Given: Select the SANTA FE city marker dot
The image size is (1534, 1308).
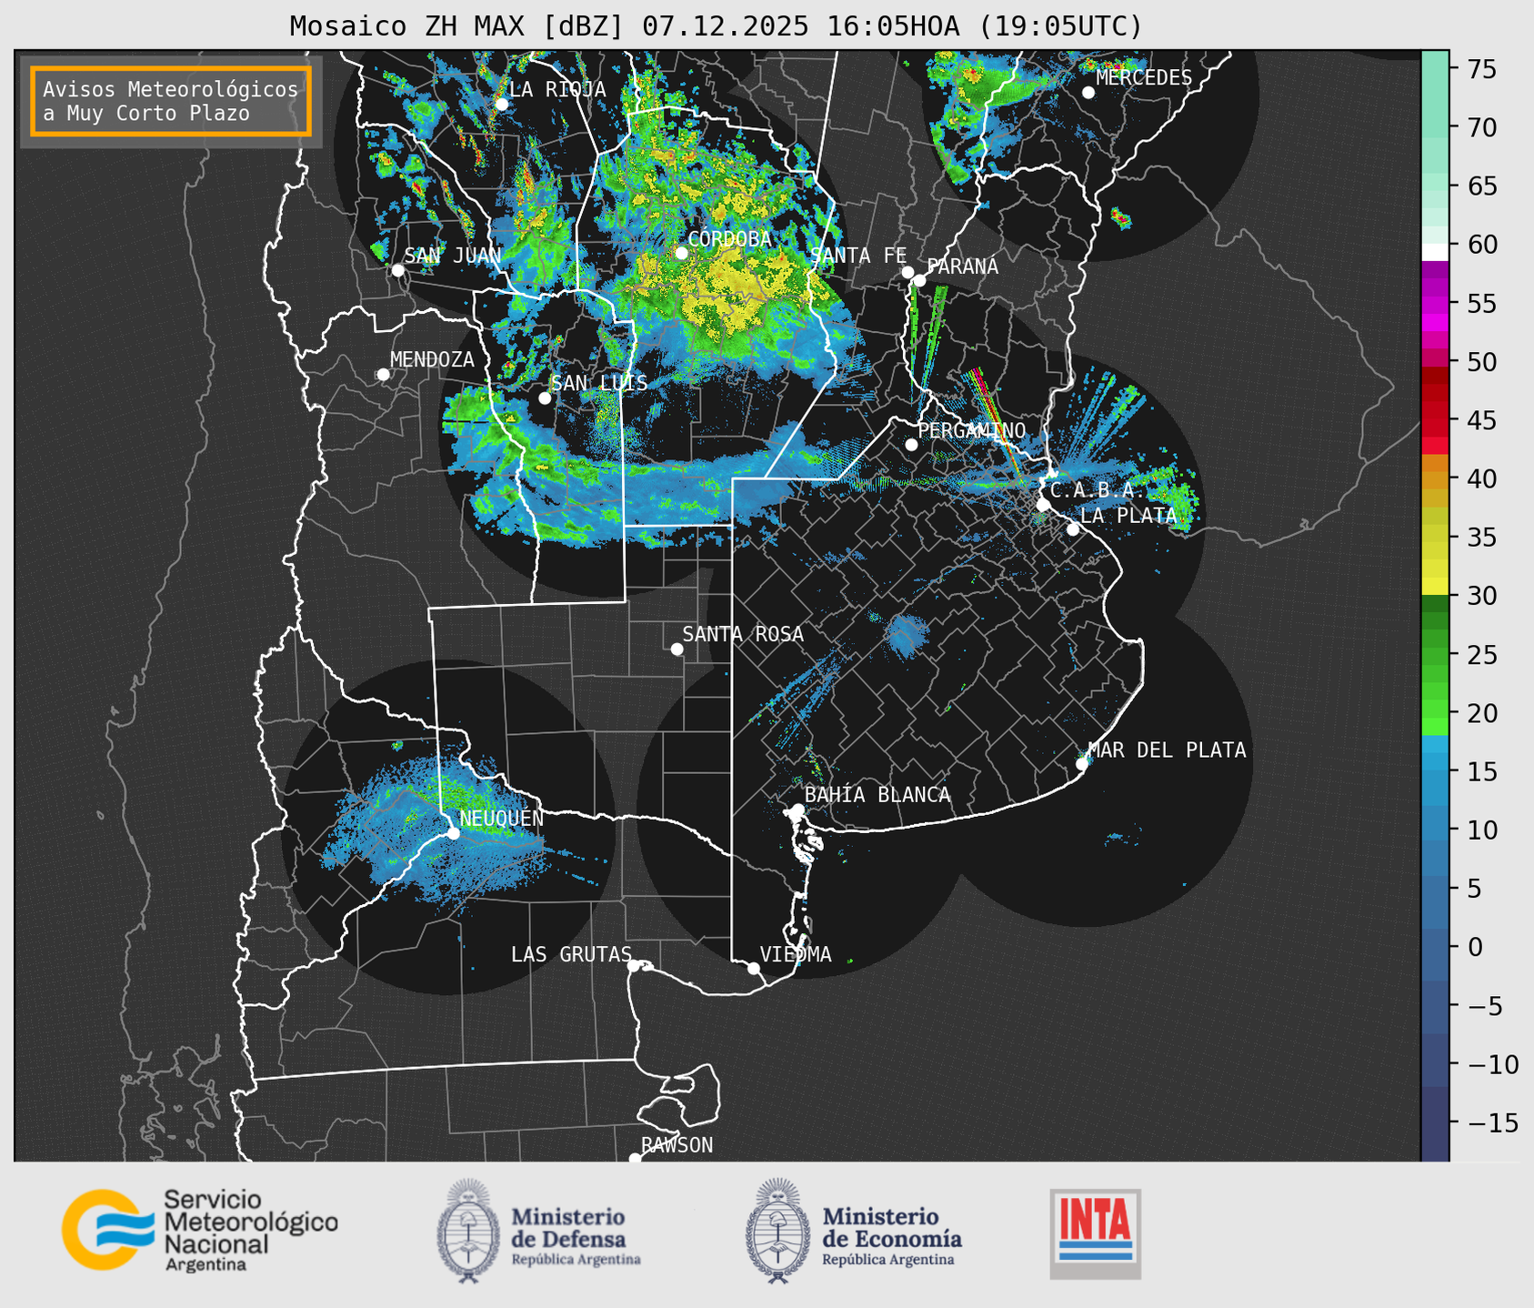Looking at the screenshot, I should click(907, 272).
